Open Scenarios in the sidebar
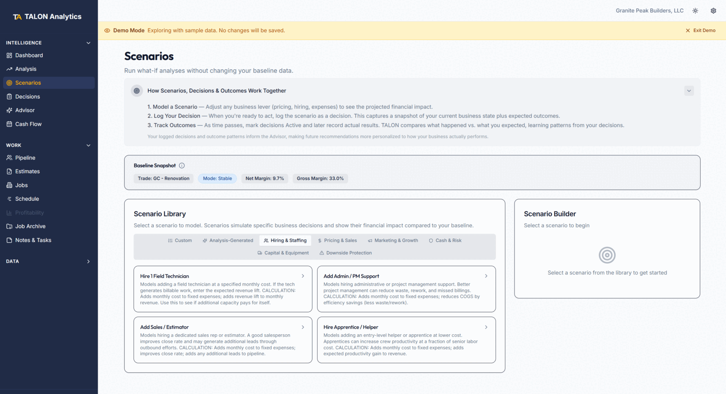726x394 pixels. pos(49,83)
